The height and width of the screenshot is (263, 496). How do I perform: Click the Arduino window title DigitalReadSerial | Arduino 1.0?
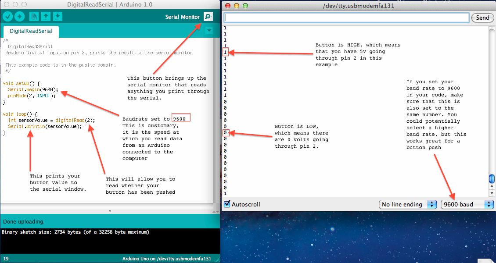pyautogui.click(x=110, y=5)
